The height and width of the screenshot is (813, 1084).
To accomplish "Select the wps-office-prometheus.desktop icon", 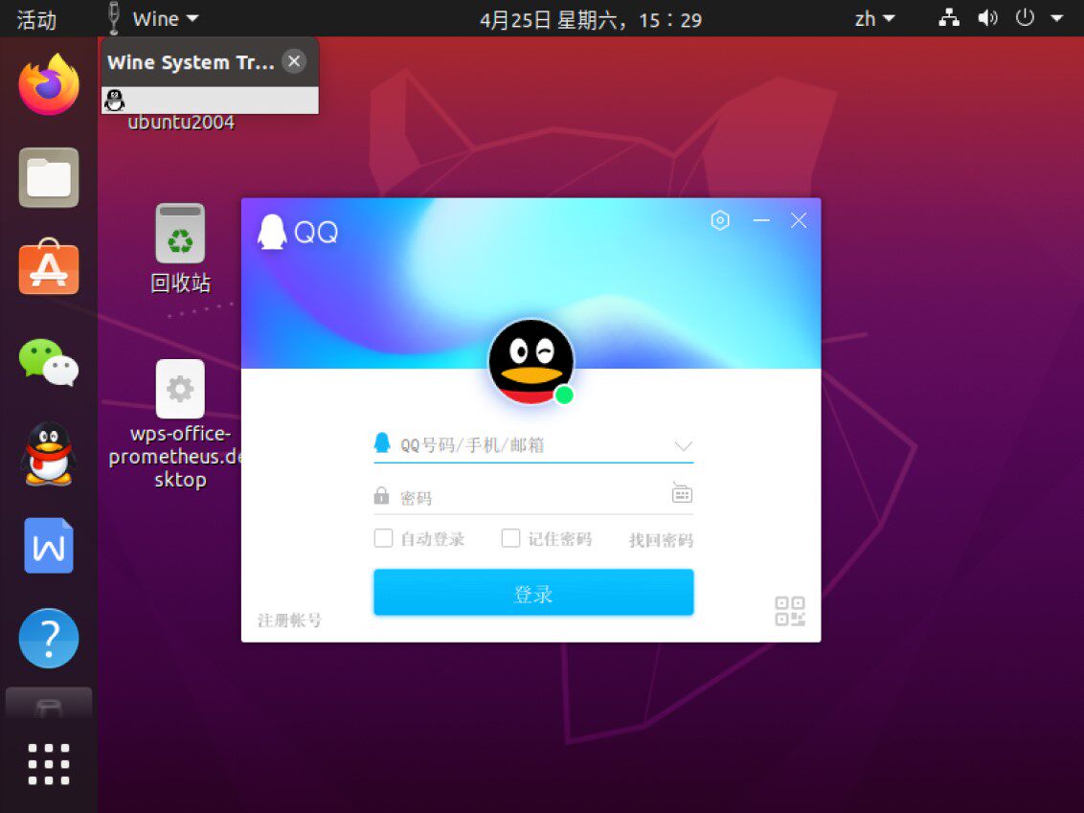I will click(179, 424).
